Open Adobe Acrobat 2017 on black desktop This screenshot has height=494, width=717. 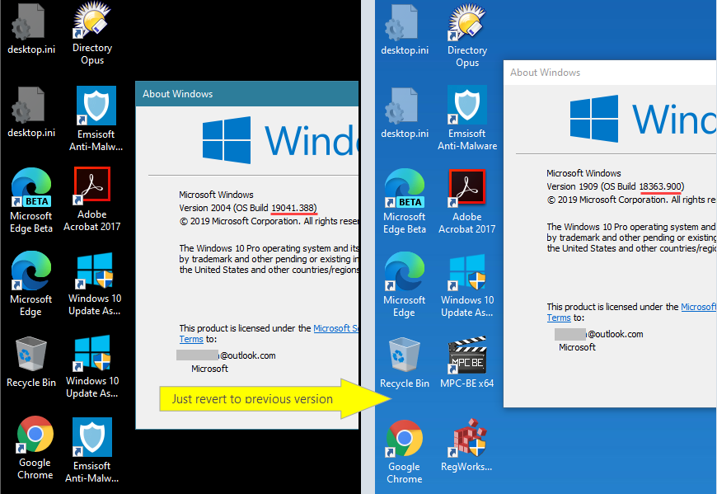92,199
